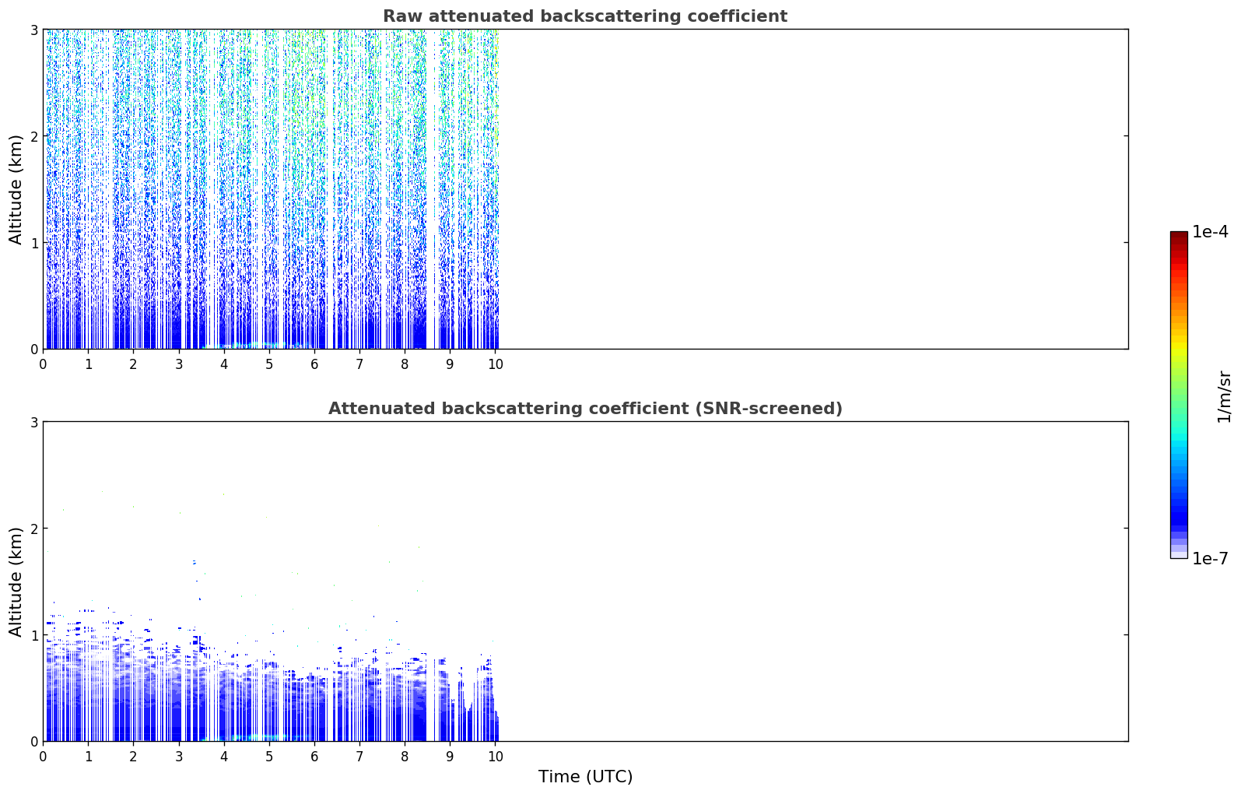The width and height of the screenshot is (1241, 794).
Task: Click the 10 tick on top time axis
Action: pos(495,364)
